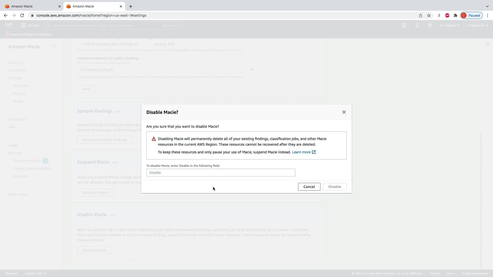Image resolution: width=493 pixels, height=277 pixels.
Task: Open Chrome three-dot menu
Action: (487, 15)
